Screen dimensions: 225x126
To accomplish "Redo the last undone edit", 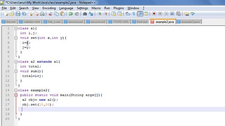I will (x=77, y=14).
